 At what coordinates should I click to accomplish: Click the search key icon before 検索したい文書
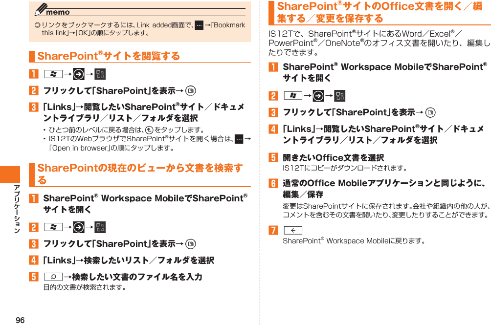(x=53, y=277)
